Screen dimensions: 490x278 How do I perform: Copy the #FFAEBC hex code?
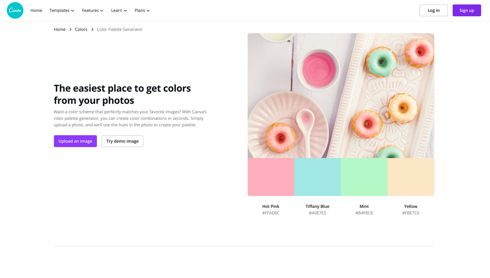point(271,213)
